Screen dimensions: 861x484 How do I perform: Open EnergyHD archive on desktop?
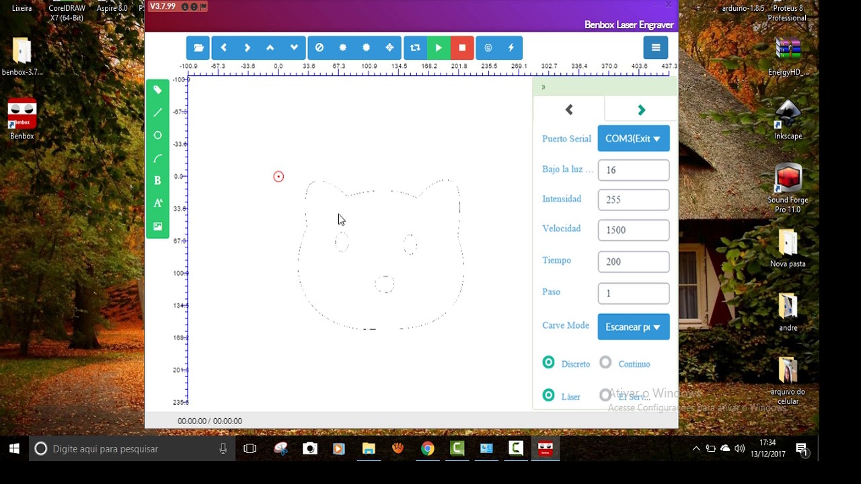click(788, 56)
